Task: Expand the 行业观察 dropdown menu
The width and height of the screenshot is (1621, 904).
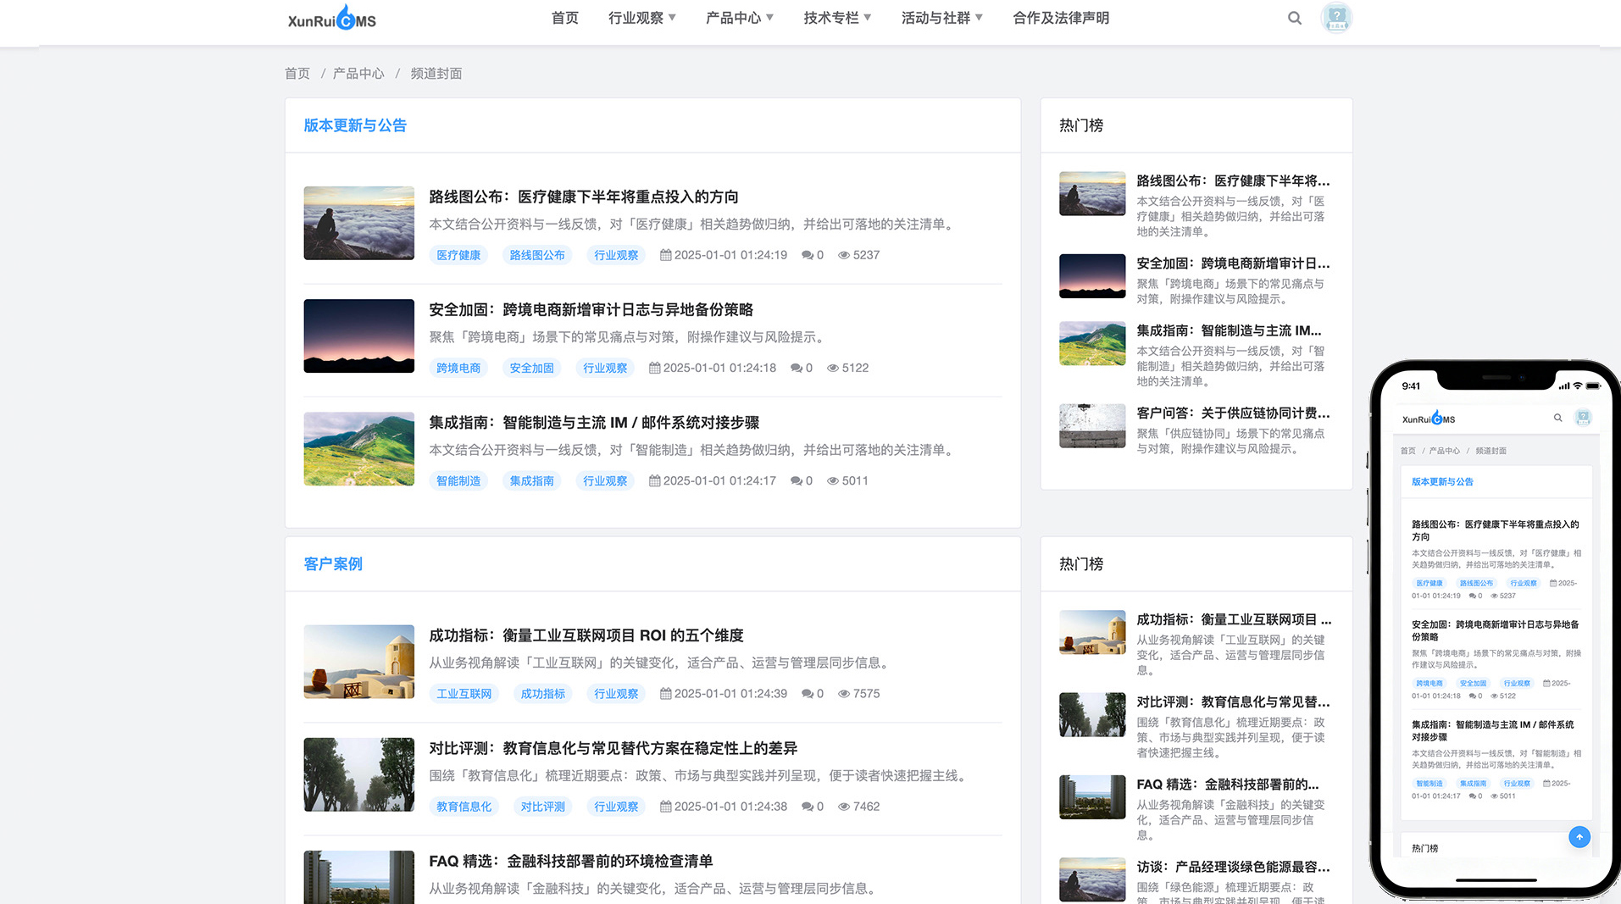Action: coord(641,17)
